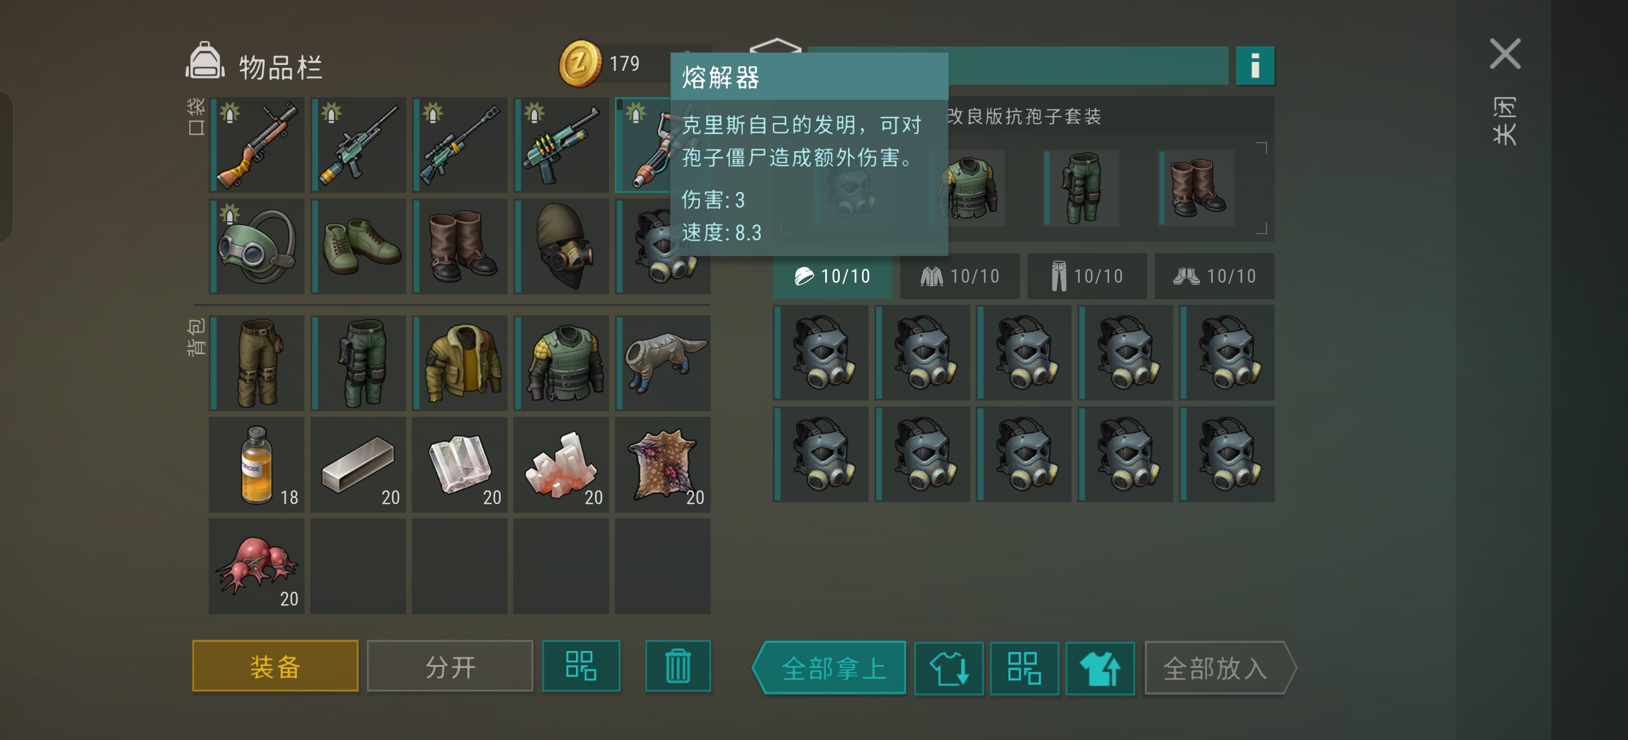Select the orange chemical bottle stack
1628x740 pixels.
point(256,464)
